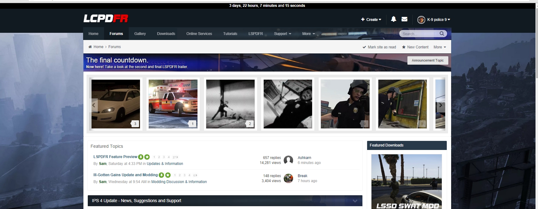Click the search magnifier icon
The image size is (538, 209).
442,33
